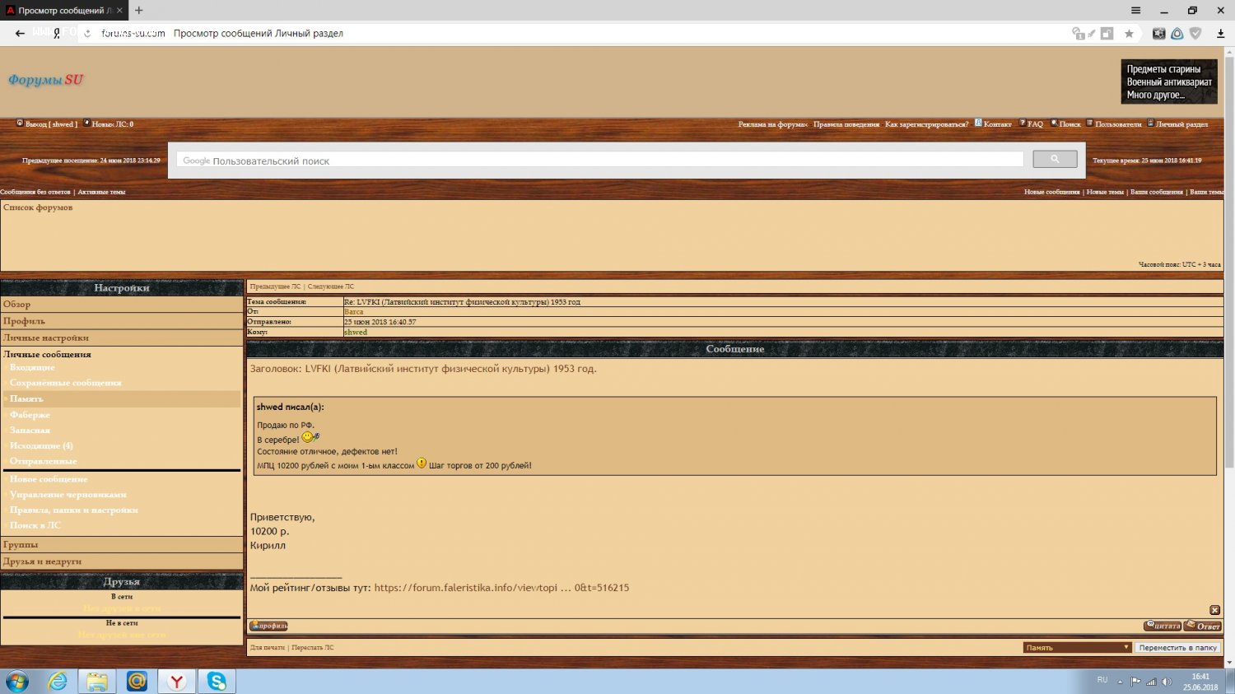Click the Цитата quote button
1235x694 pixels.
1163,626
